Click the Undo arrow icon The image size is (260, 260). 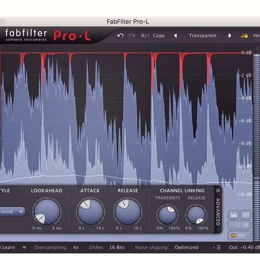point(120,35)
